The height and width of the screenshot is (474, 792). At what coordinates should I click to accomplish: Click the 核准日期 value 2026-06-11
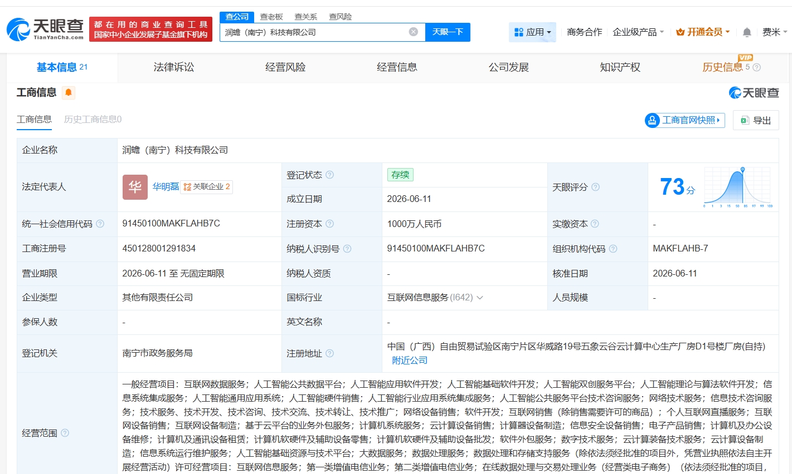[x=675, y=274]
